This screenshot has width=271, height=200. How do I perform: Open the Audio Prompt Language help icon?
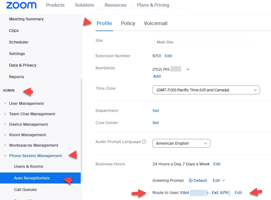pos(144,142)
